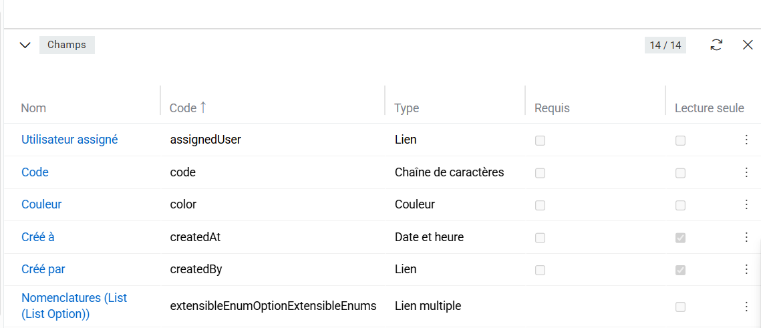This screenshot has height=328, width=761.
Task: Toggle Lecture seule checkbox for Créé à
Action: click(x=680, y=238)
